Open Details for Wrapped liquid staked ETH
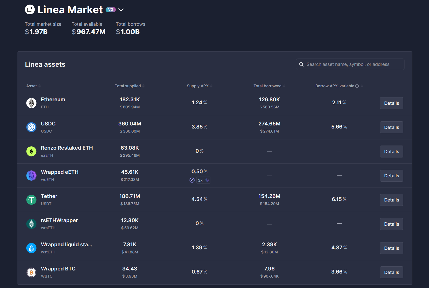The width and height of the screenshot is (429, 288). pyautogui.click(x=392, y=248)
